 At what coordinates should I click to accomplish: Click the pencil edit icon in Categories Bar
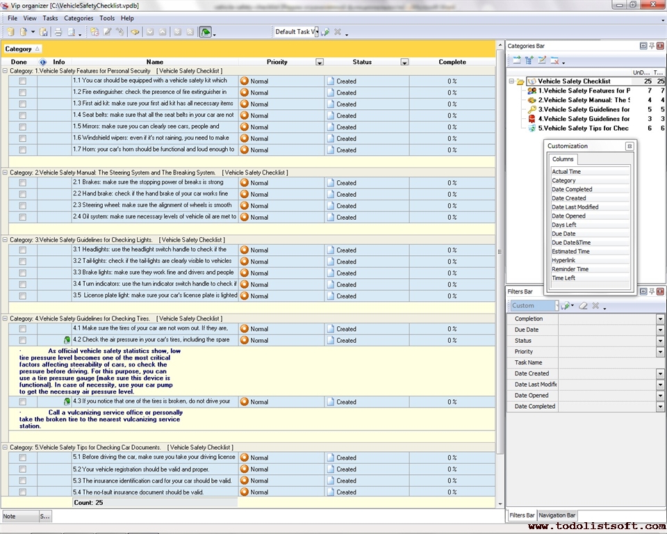[x=542, y=60]
